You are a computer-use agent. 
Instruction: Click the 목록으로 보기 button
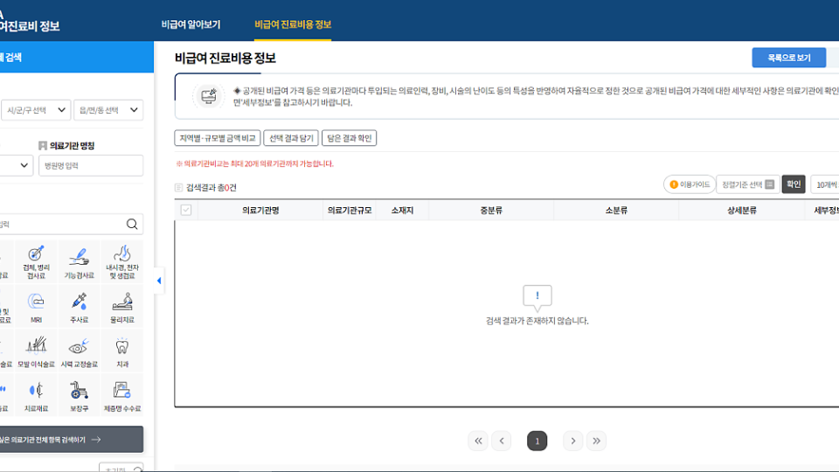pos(788,58)
